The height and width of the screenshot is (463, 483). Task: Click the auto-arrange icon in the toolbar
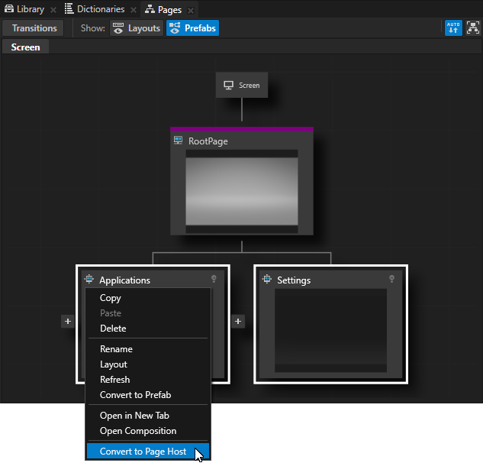[x=453, y=28]
